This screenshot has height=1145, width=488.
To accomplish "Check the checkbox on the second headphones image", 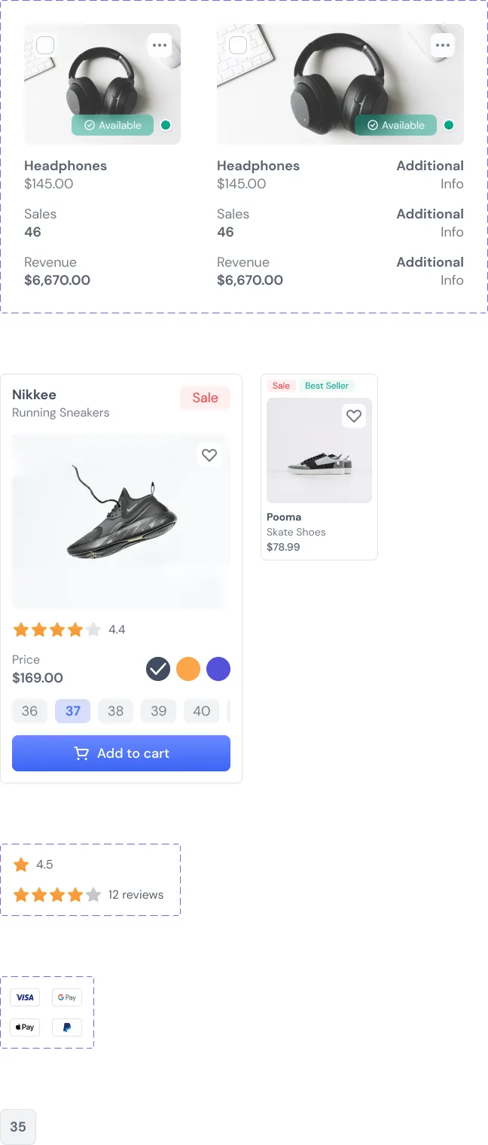I will [x=238, y=45].
